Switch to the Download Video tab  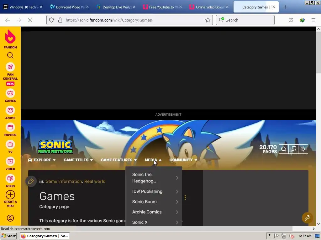tap(70, 7)
